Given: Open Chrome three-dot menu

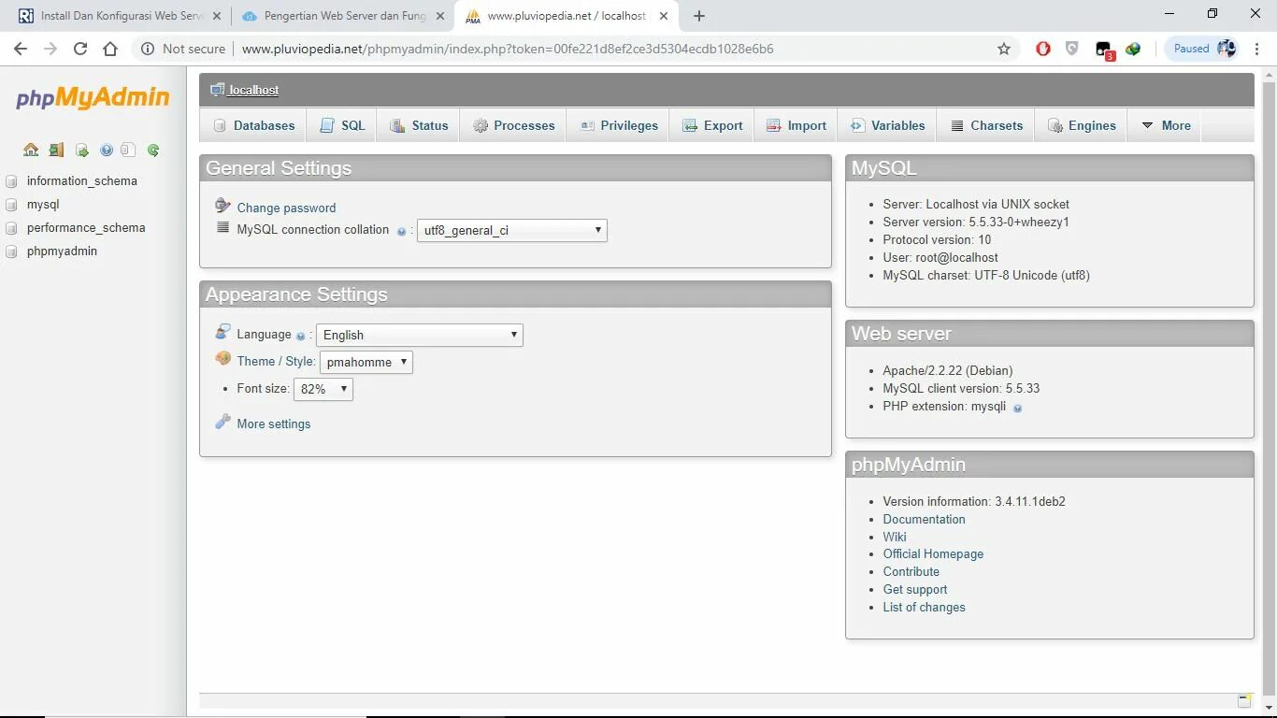Looking at the screenshot, I should 1258,49.
